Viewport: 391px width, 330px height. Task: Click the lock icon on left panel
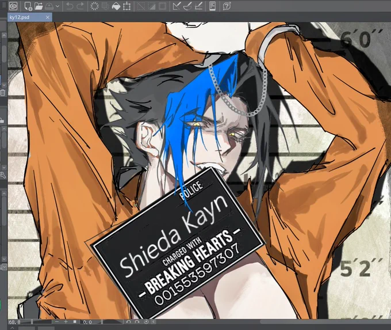(x=2, y=120)
